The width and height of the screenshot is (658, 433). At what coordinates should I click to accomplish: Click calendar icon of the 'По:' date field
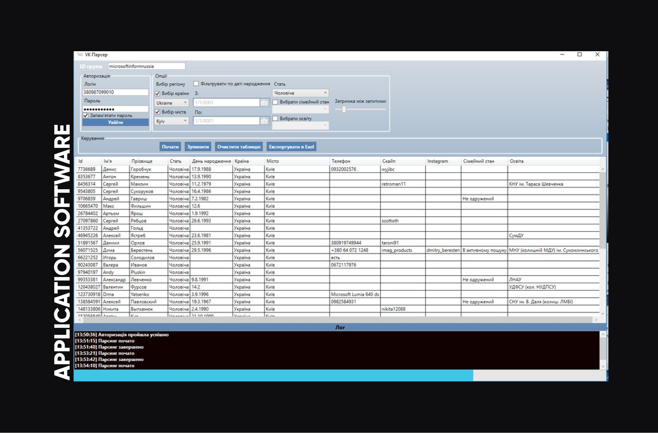pyautogui.click(x=264, y=121)
